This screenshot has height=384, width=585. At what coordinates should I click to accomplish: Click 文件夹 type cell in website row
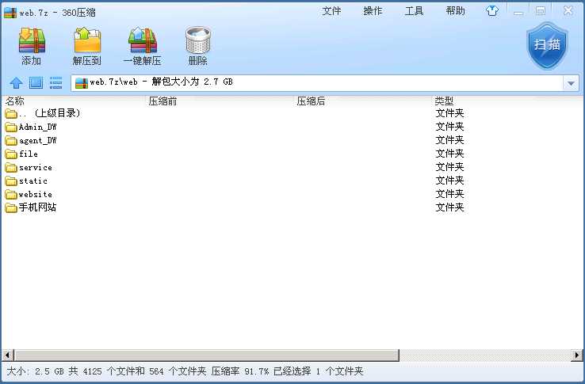pos(449,194)
